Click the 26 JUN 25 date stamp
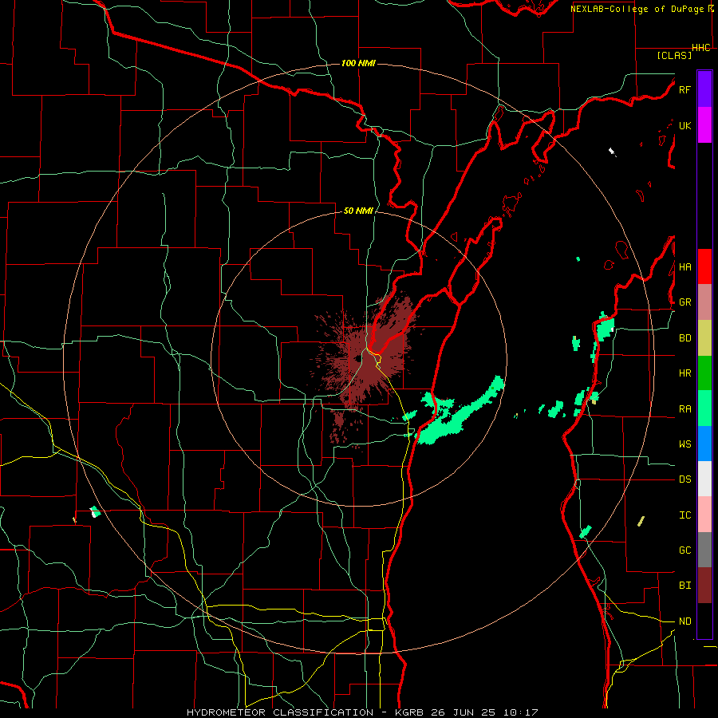This screenshot has width=718, height=718. click(466, 712)
